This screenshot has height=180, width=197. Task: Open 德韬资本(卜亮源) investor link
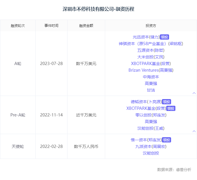[x=146, y=102]
